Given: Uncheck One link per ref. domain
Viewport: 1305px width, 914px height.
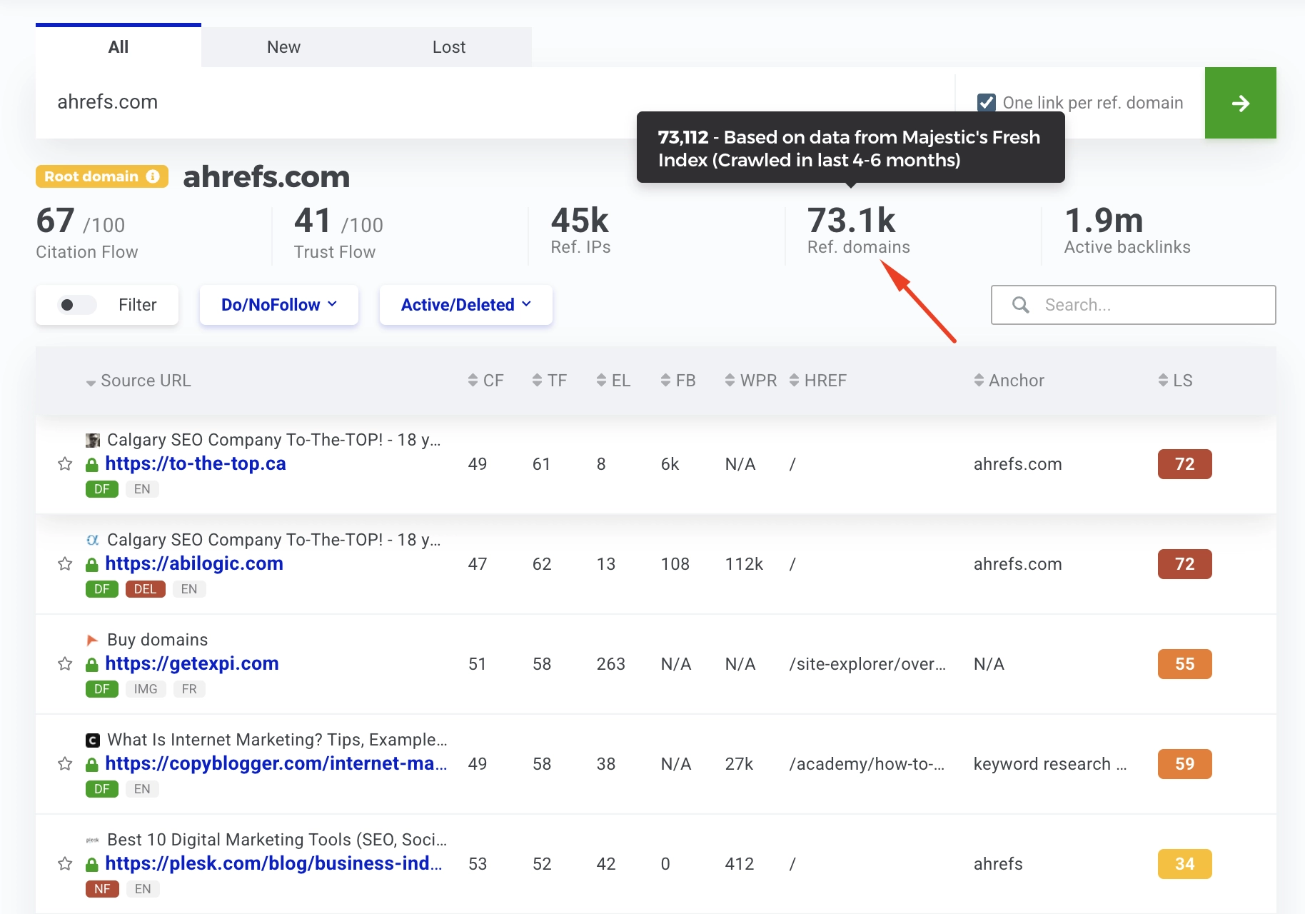Looking at the screenshot, I should 987,103.
